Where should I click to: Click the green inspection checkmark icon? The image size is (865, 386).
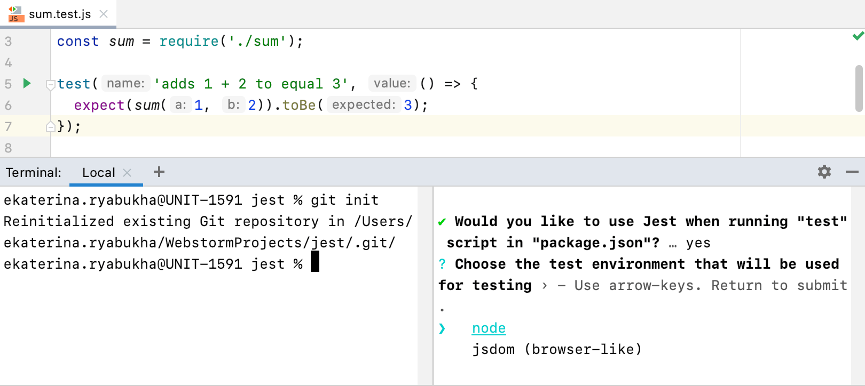coord(858,36)
